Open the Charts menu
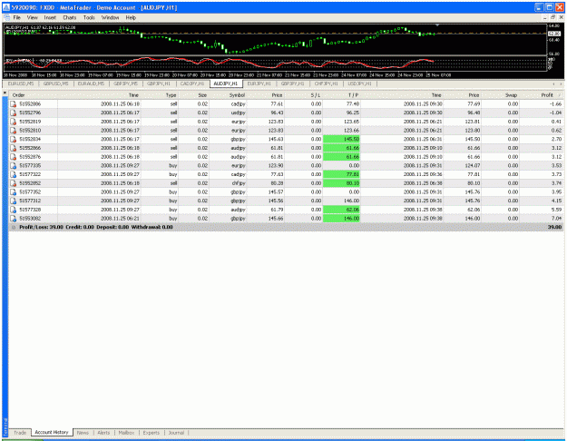Screen dimensions: 567x441 coord(70,17)
